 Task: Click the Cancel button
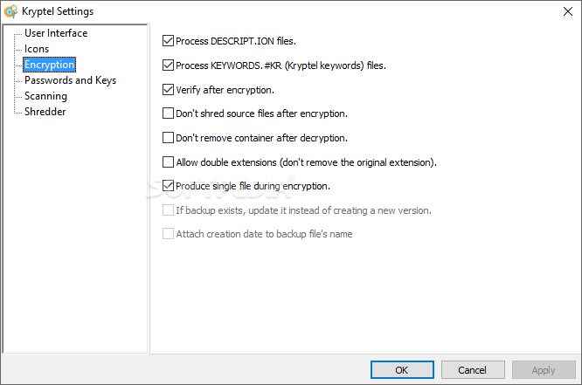click(473, 370)
